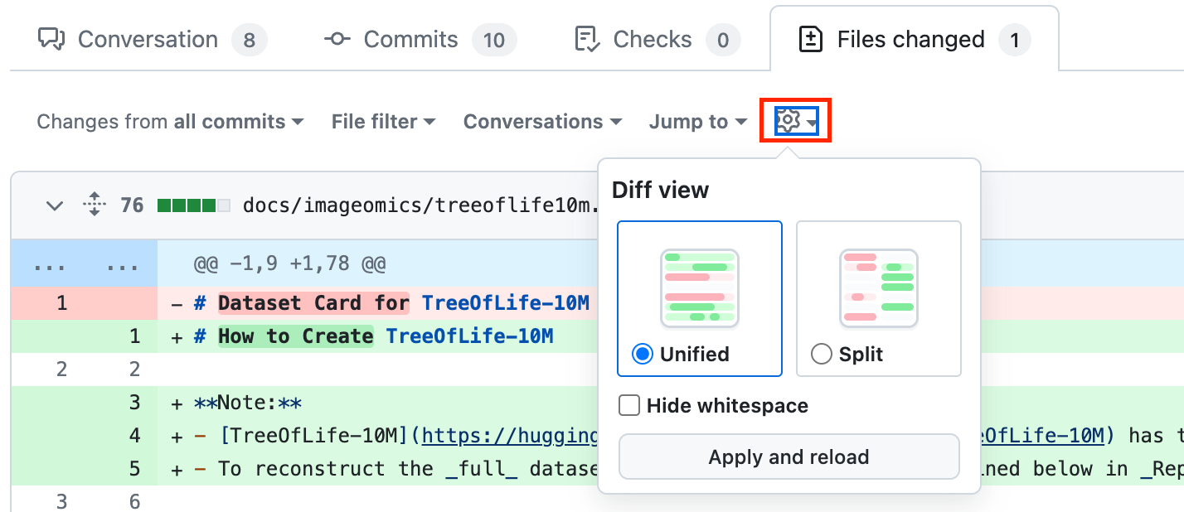Screen dimensions: 1184x512
Task: Open the File filter dropdown
Action: [383, 122]
